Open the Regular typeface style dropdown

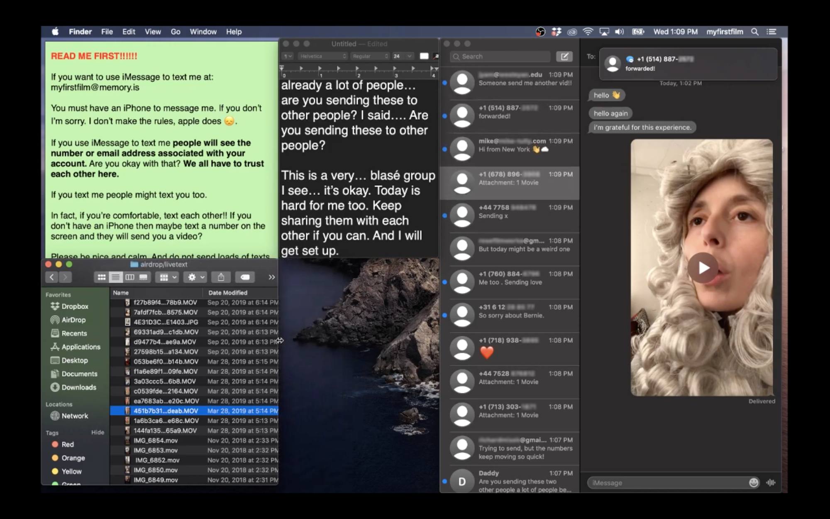pos(371,56)
